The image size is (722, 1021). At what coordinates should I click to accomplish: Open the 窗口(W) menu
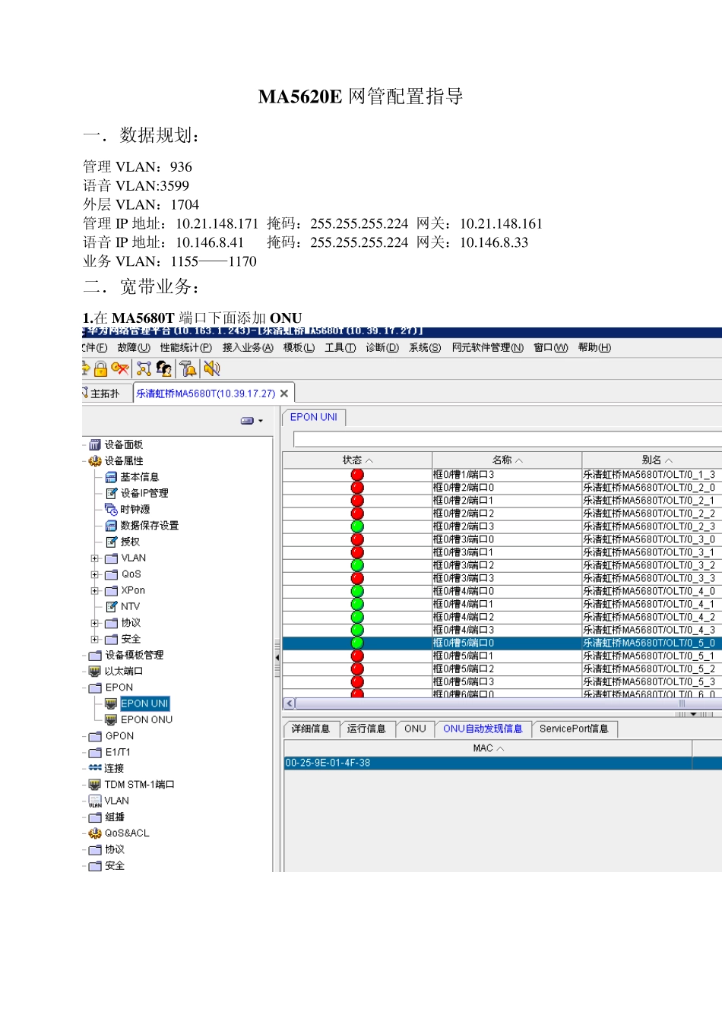pos(551,348)
